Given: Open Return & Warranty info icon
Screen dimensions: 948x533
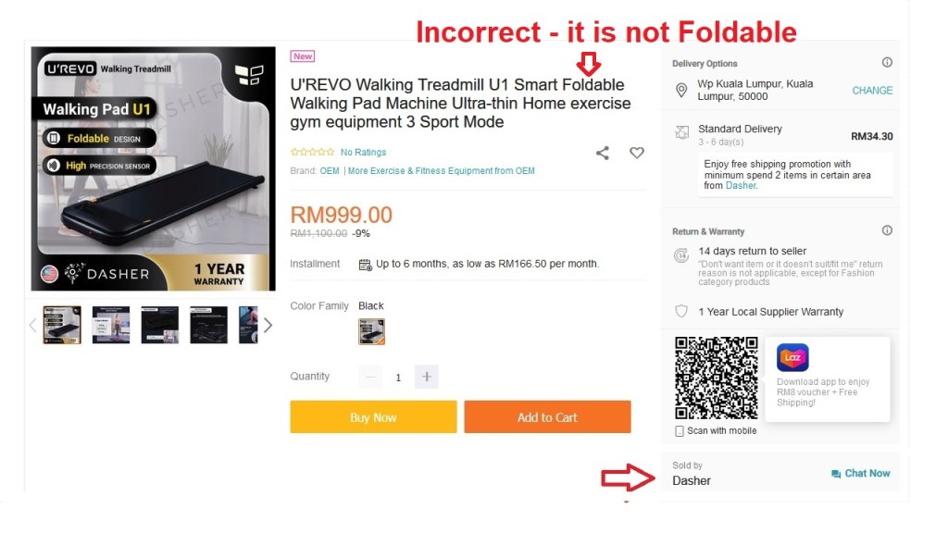Looking at the screenshot, I should pyautogui.click(x=887, y=230).
